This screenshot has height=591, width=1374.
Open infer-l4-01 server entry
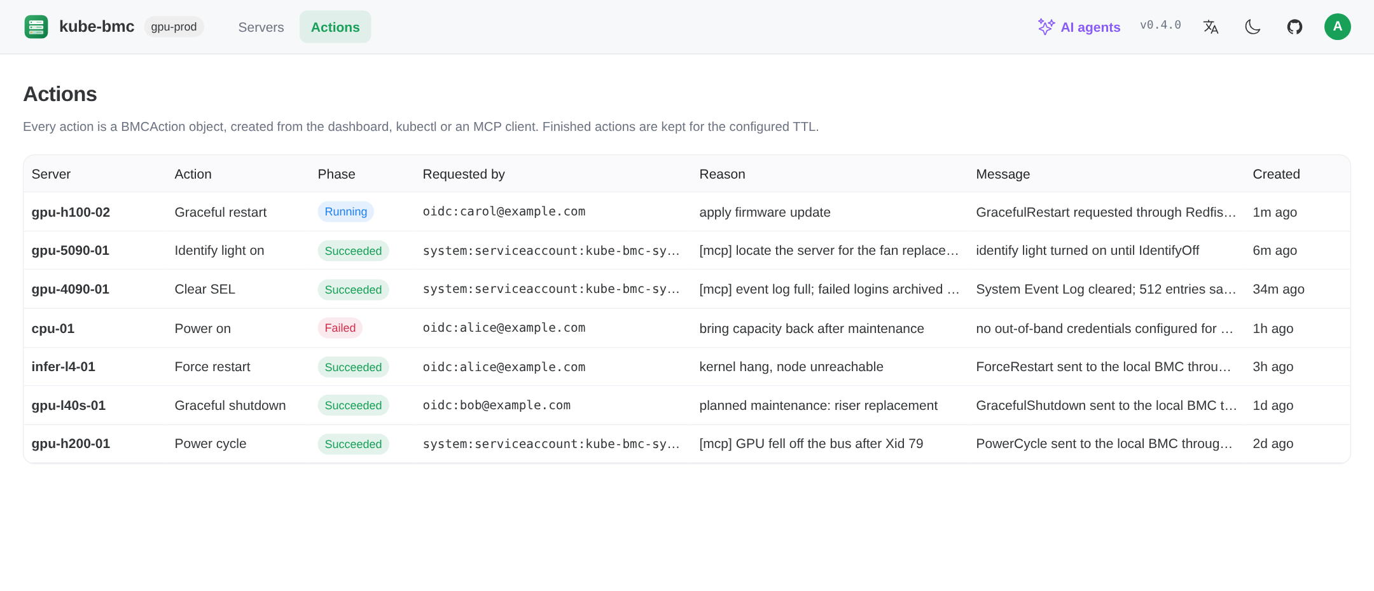[64, 367]
